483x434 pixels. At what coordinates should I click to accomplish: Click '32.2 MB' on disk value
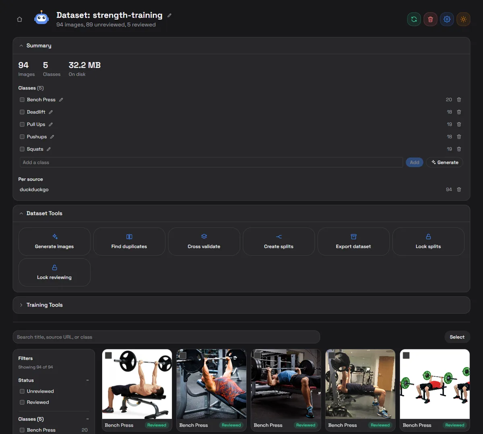tap(85, 65)
